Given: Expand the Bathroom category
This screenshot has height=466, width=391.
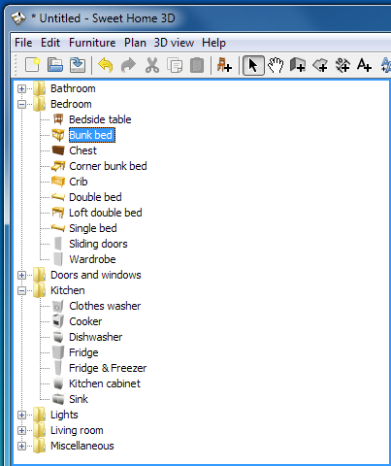Looking at the screenshot, I should pos(21,88).
